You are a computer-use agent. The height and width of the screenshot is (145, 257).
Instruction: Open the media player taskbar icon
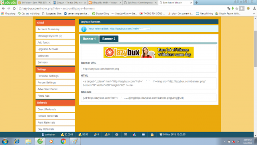(51, 141)
